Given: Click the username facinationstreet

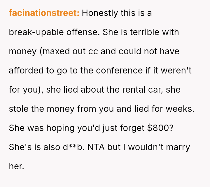Looking at the screenshot, I should tap(44, 13).
